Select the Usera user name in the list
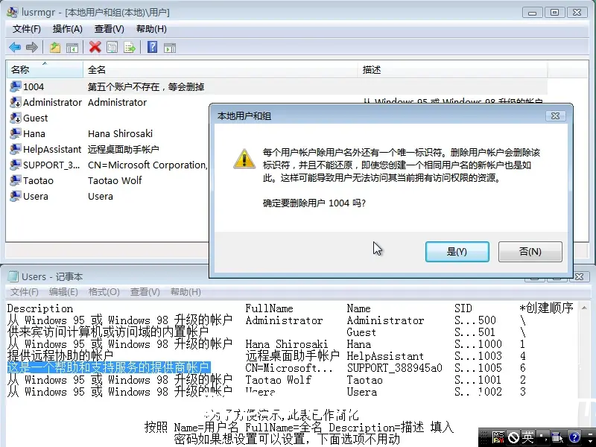Image resolution: width=596 pixels, height=447 pixels. tap(35, 196)
